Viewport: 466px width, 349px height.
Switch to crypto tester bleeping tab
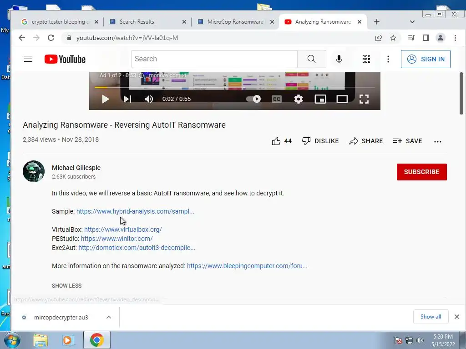pos(61,22)
